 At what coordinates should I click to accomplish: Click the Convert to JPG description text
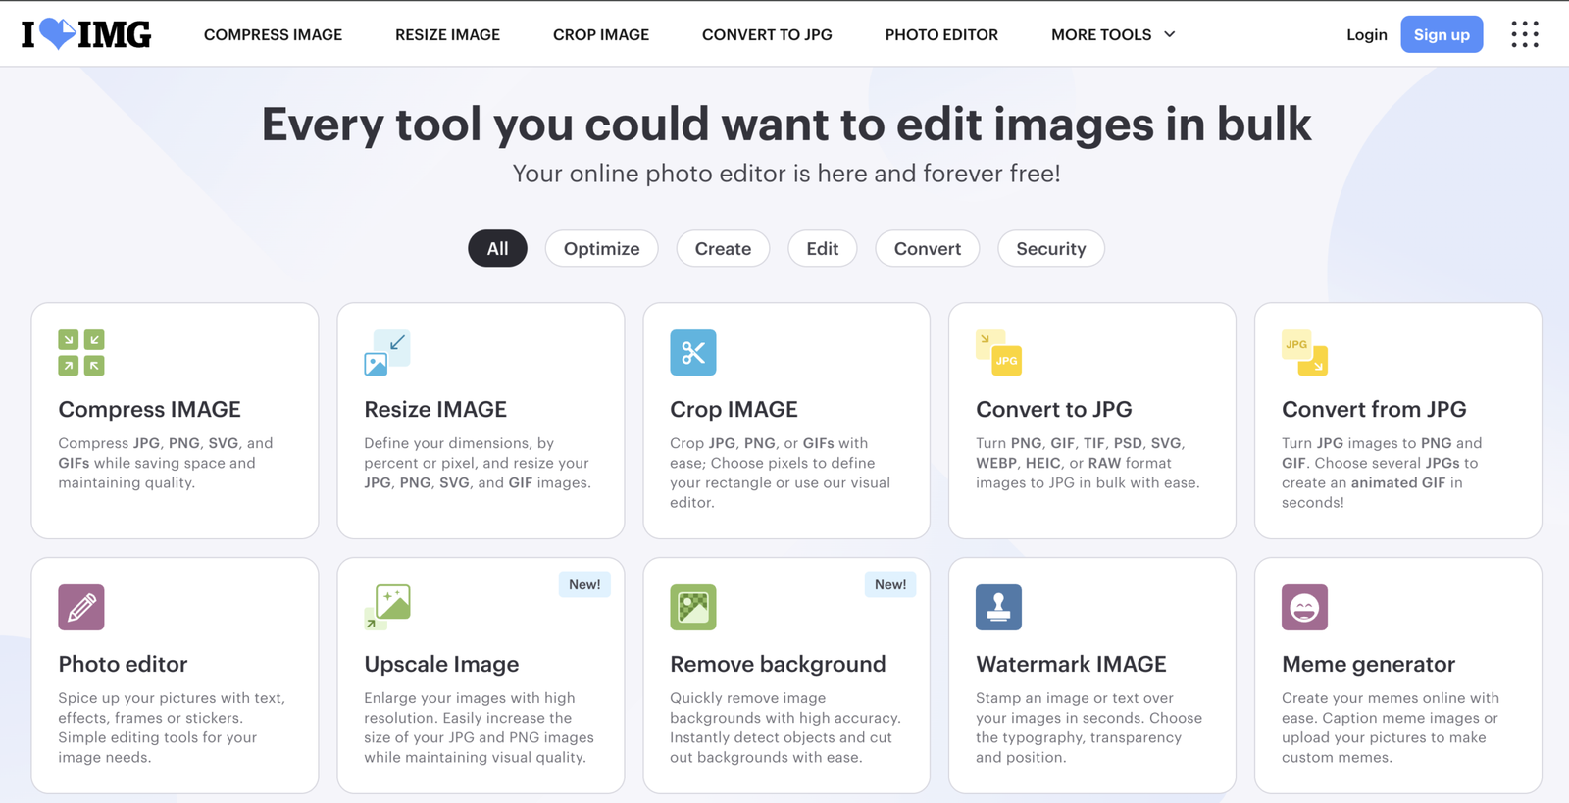pos(1088,463)
